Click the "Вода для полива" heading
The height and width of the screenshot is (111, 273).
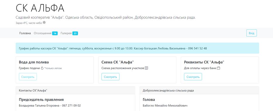pyautogui.click(x=34, y=62)
